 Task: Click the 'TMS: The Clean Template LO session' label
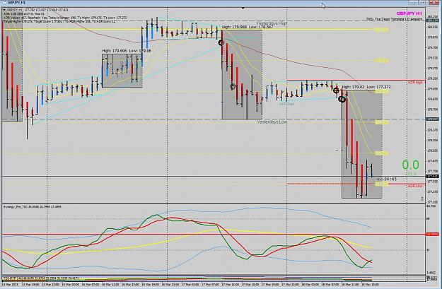point(394,19)
